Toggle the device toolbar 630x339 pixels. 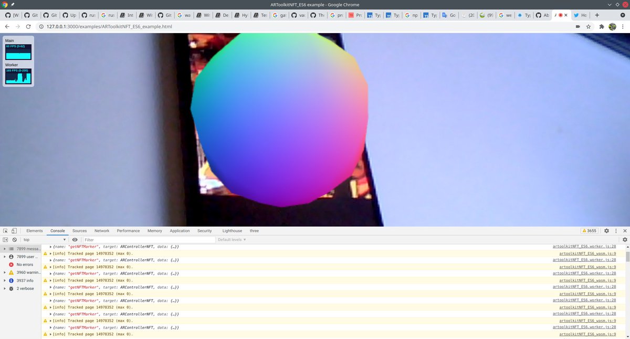pyautogui.click(x=15, y=230)
